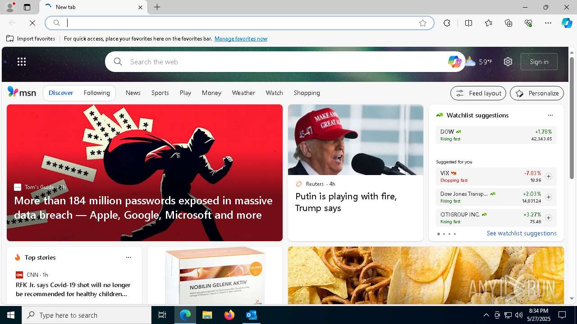Click page scrollbar down arrow

(x=572, y=298)
